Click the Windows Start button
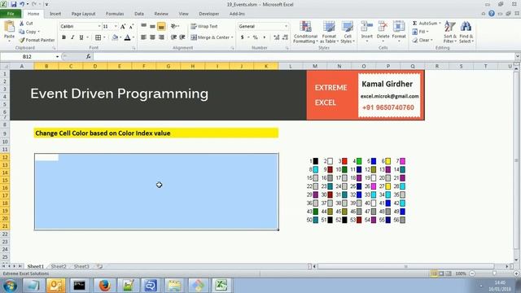521x293 pixels. (10, 286)
